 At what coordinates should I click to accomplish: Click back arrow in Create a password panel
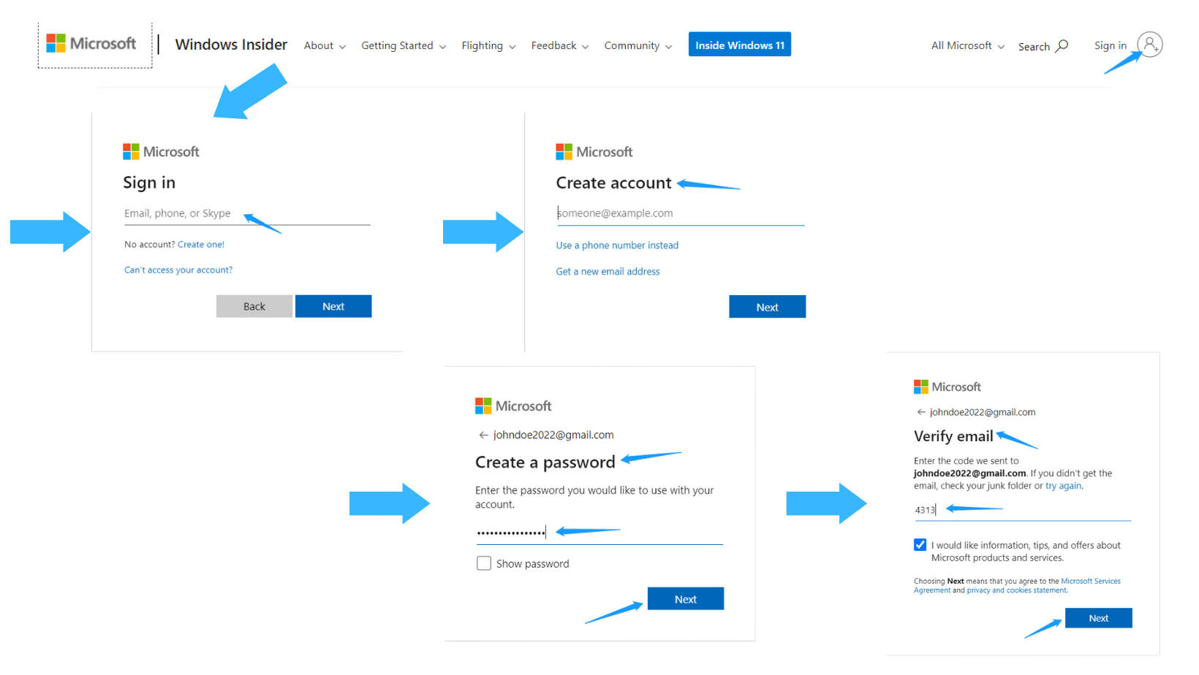pos(483,435)
